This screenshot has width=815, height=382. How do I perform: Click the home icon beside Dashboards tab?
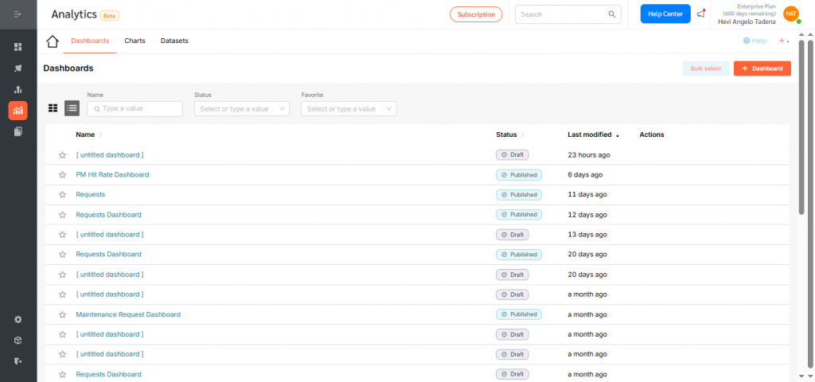[x=53, y=41]
